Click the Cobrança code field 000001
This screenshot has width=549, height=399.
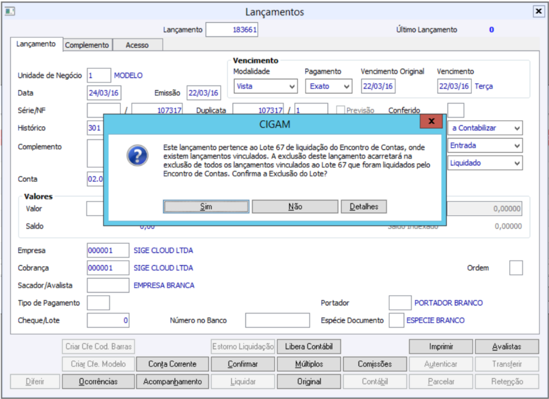point(108,268)
